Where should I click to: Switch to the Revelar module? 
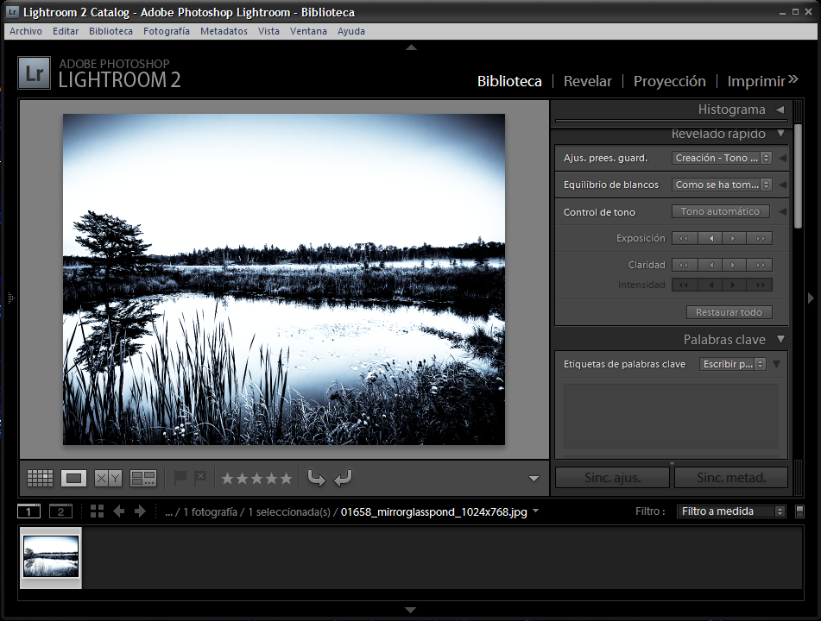tap(587, 81)
